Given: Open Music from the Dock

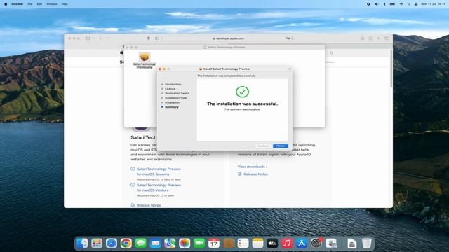Looking at the screenshot, I should click(287, 243).
